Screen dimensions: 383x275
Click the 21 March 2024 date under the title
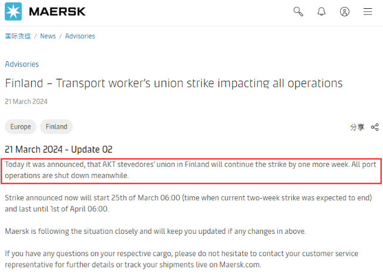point(26,102)
